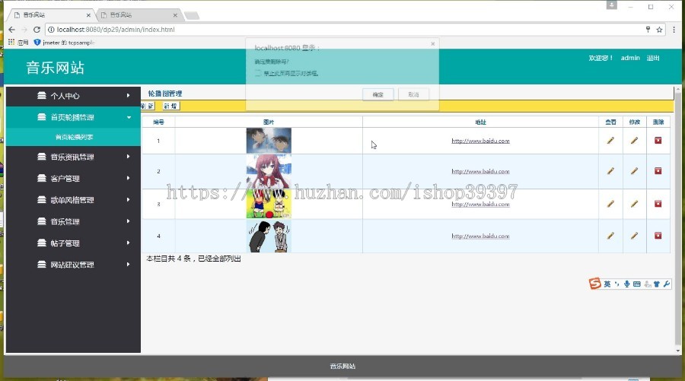This screenshot has width=685, height=381.
Task: Open the baidu.com link in row 1
Action: (480, 141)
